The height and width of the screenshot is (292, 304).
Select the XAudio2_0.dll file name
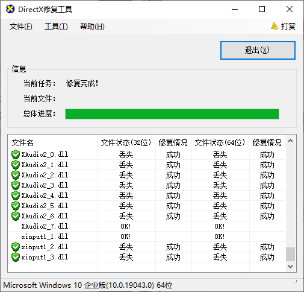pyautogui.click(x=45, y=154)
